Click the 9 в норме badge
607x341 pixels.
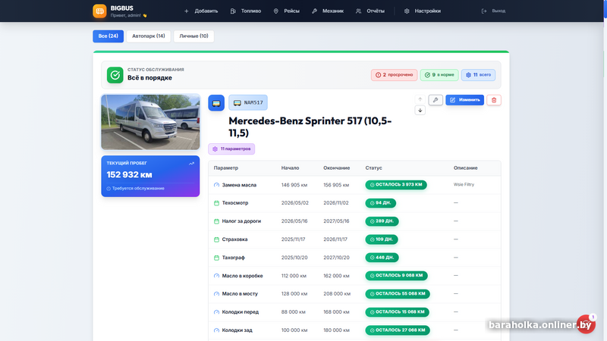coord(439,74)
